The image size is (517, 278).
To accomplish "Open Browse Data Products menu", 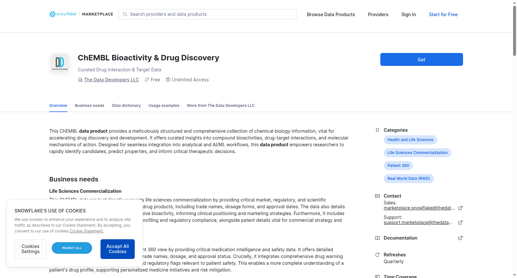I will pos(331,15).
